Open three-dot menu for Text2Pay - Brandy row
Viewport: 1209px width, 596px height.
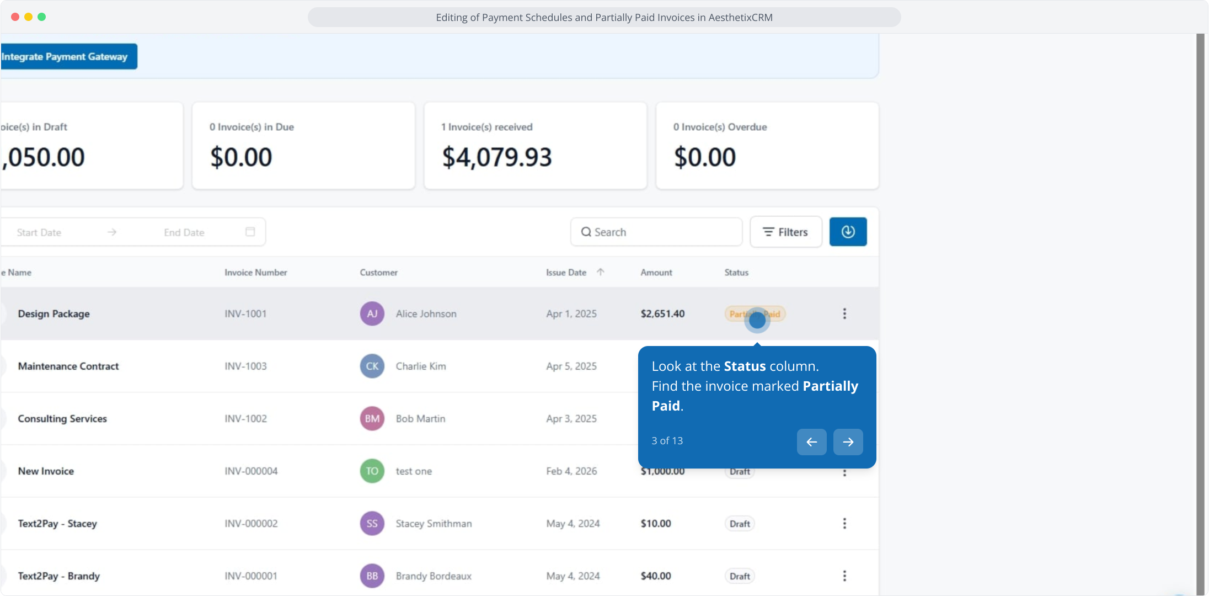tap(844, 576)
